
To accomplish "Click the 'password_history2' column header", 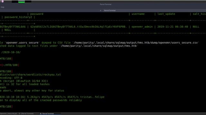I will (x=18, y=17).
